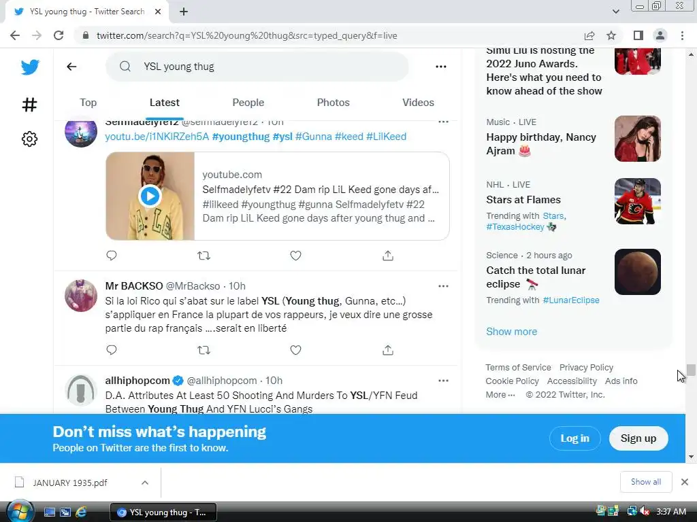Open the Settings gear in the sidebar
This screenshot has width=697, height=522.
[x=30, y=139]
